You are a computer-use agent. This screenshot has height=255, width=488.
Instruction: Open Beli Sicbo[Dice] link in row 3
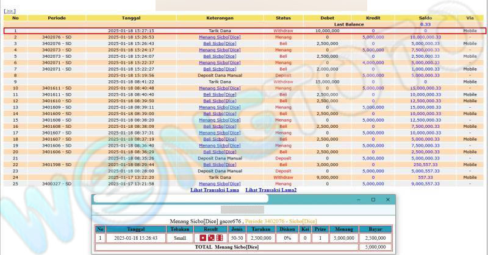[220, 44]
